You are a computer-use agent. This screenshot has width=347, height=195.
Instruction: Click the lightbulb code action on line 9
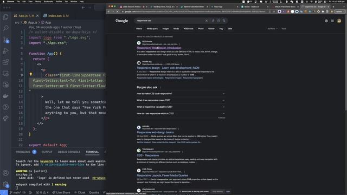point(31,74)
